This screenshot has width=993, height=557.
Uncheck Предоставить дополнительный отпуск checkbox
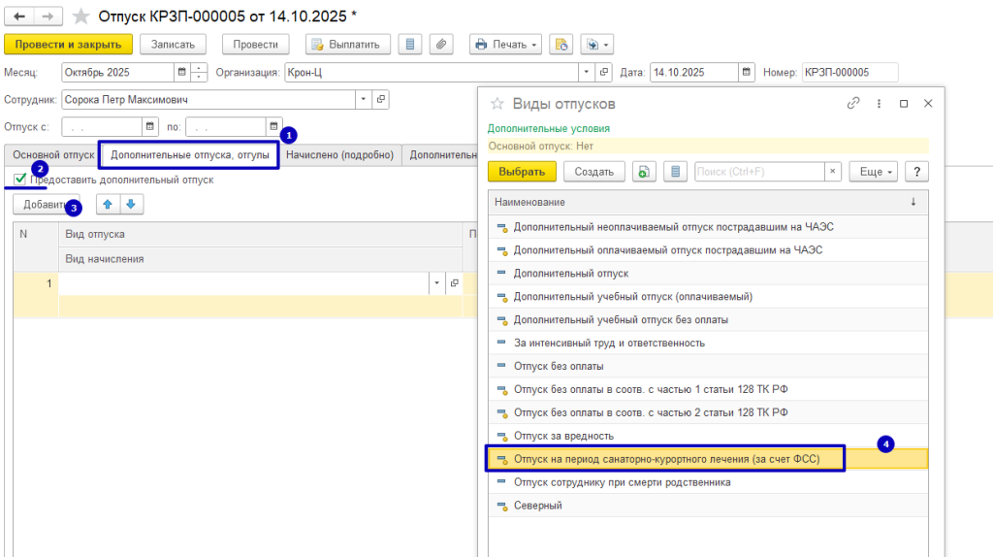point(20,180)
